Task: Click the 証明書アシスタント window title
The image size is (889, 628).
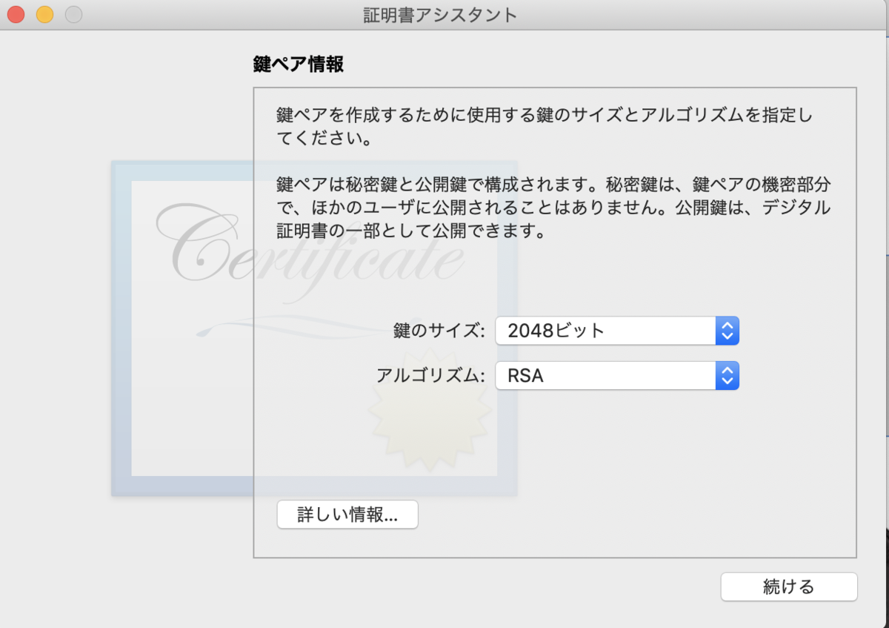Action: tap(440, 15)
